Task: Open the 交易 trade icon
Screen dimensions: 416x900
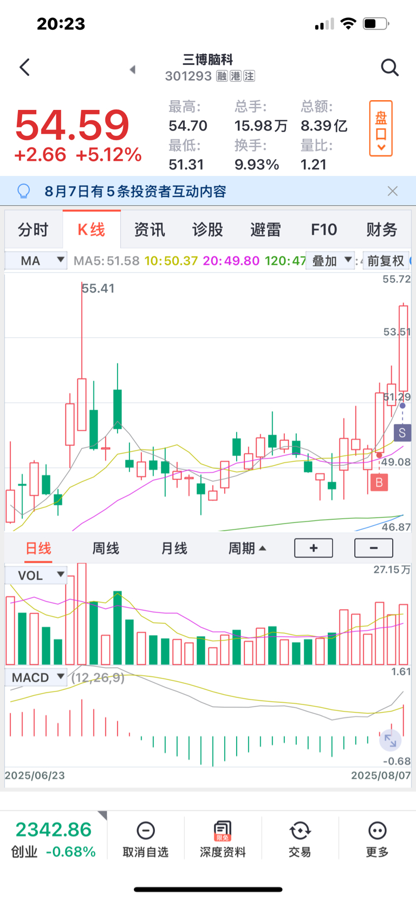Action: (x=300, y=839)
